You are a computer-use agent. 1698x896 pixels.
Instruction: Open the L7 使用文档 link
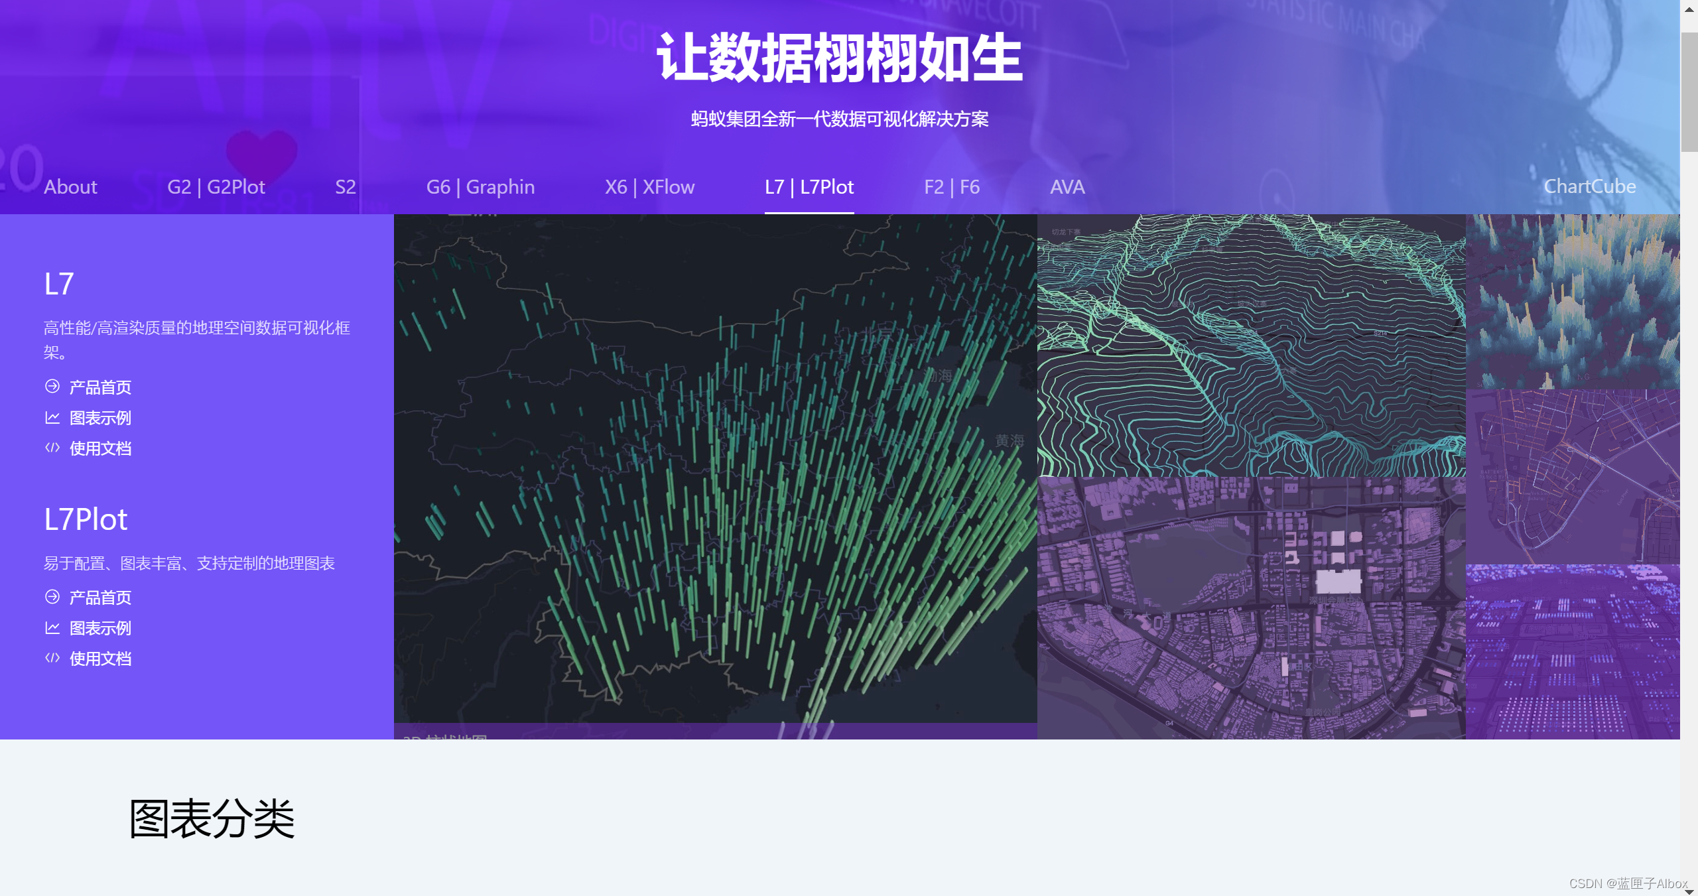pos(100,448)
